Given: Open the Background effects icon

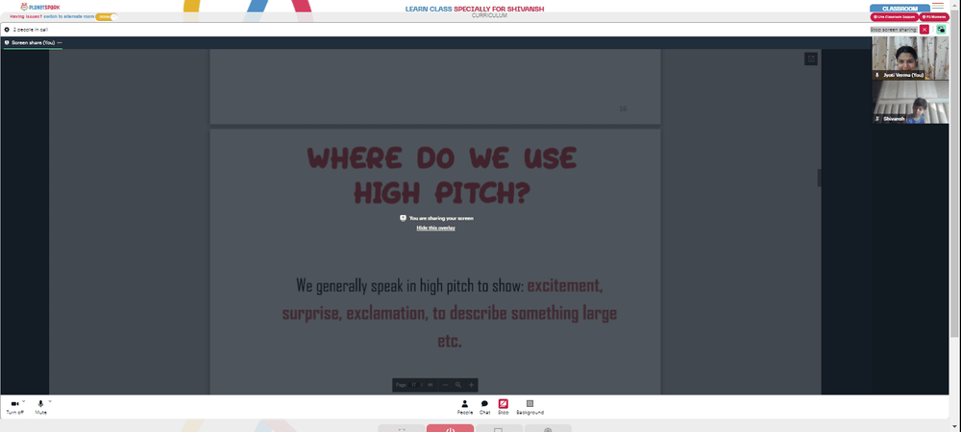Looking at the screenshot, I should click(x=530, y=404).
